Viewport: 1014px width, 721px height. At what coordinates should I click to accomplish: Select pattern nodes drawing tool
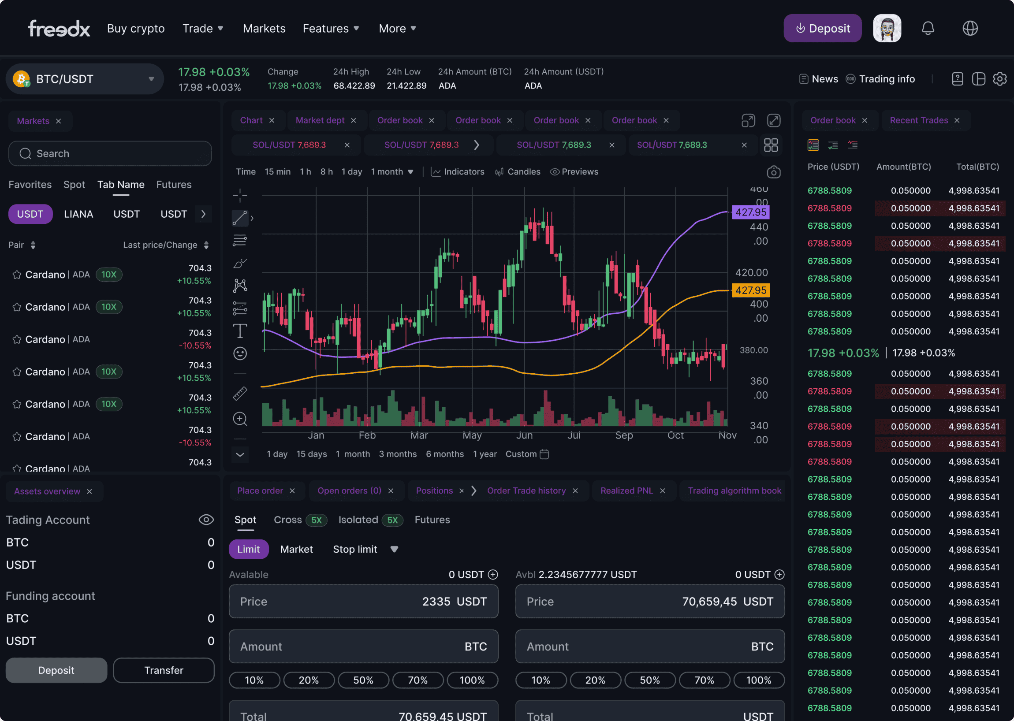240,286
